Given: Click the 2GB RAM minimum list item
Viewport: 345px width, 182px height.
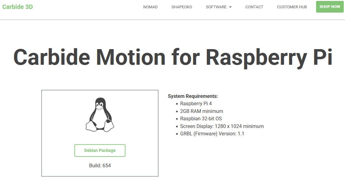Looking at the screenshot, I should point(201,111).
